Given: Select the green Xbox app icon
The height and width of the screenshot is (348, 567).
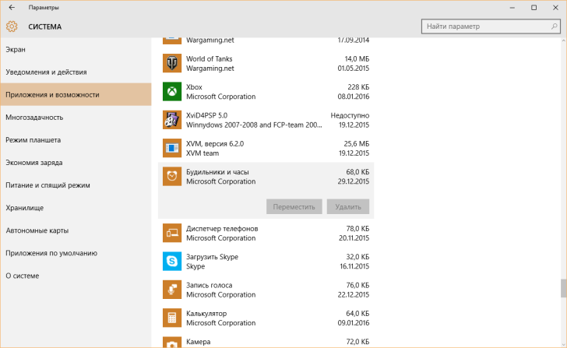Looking at the screenshot, I should click(x=172, y=92).
